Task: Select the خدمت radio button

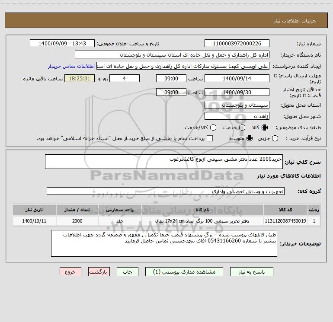Action: coord(242,128)
